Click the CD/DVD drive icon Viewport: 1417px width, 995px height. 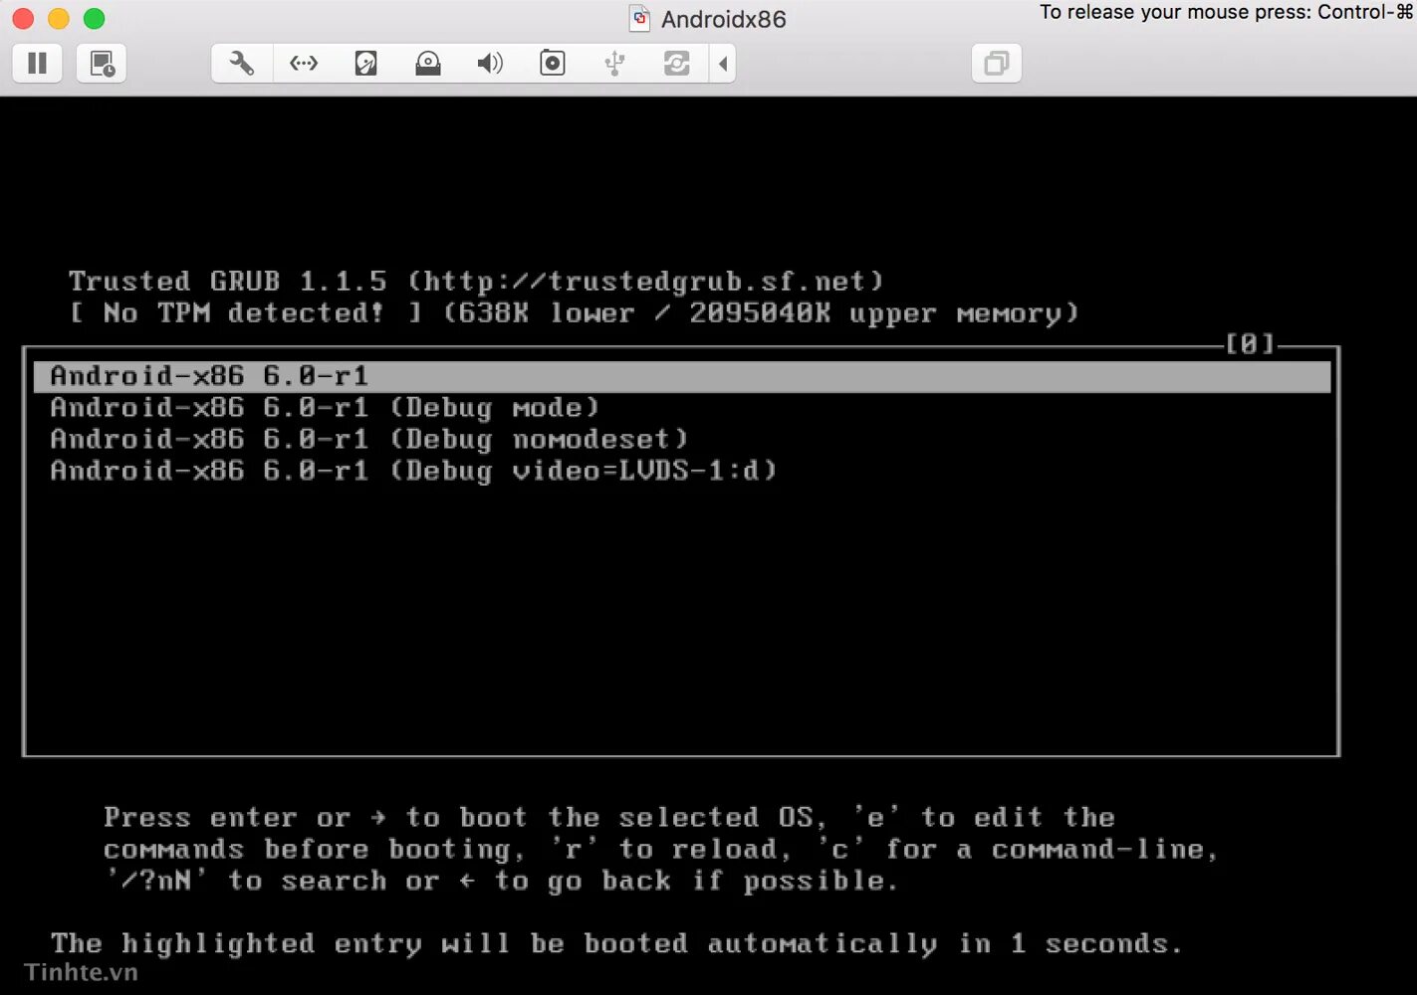click(428, 64)
